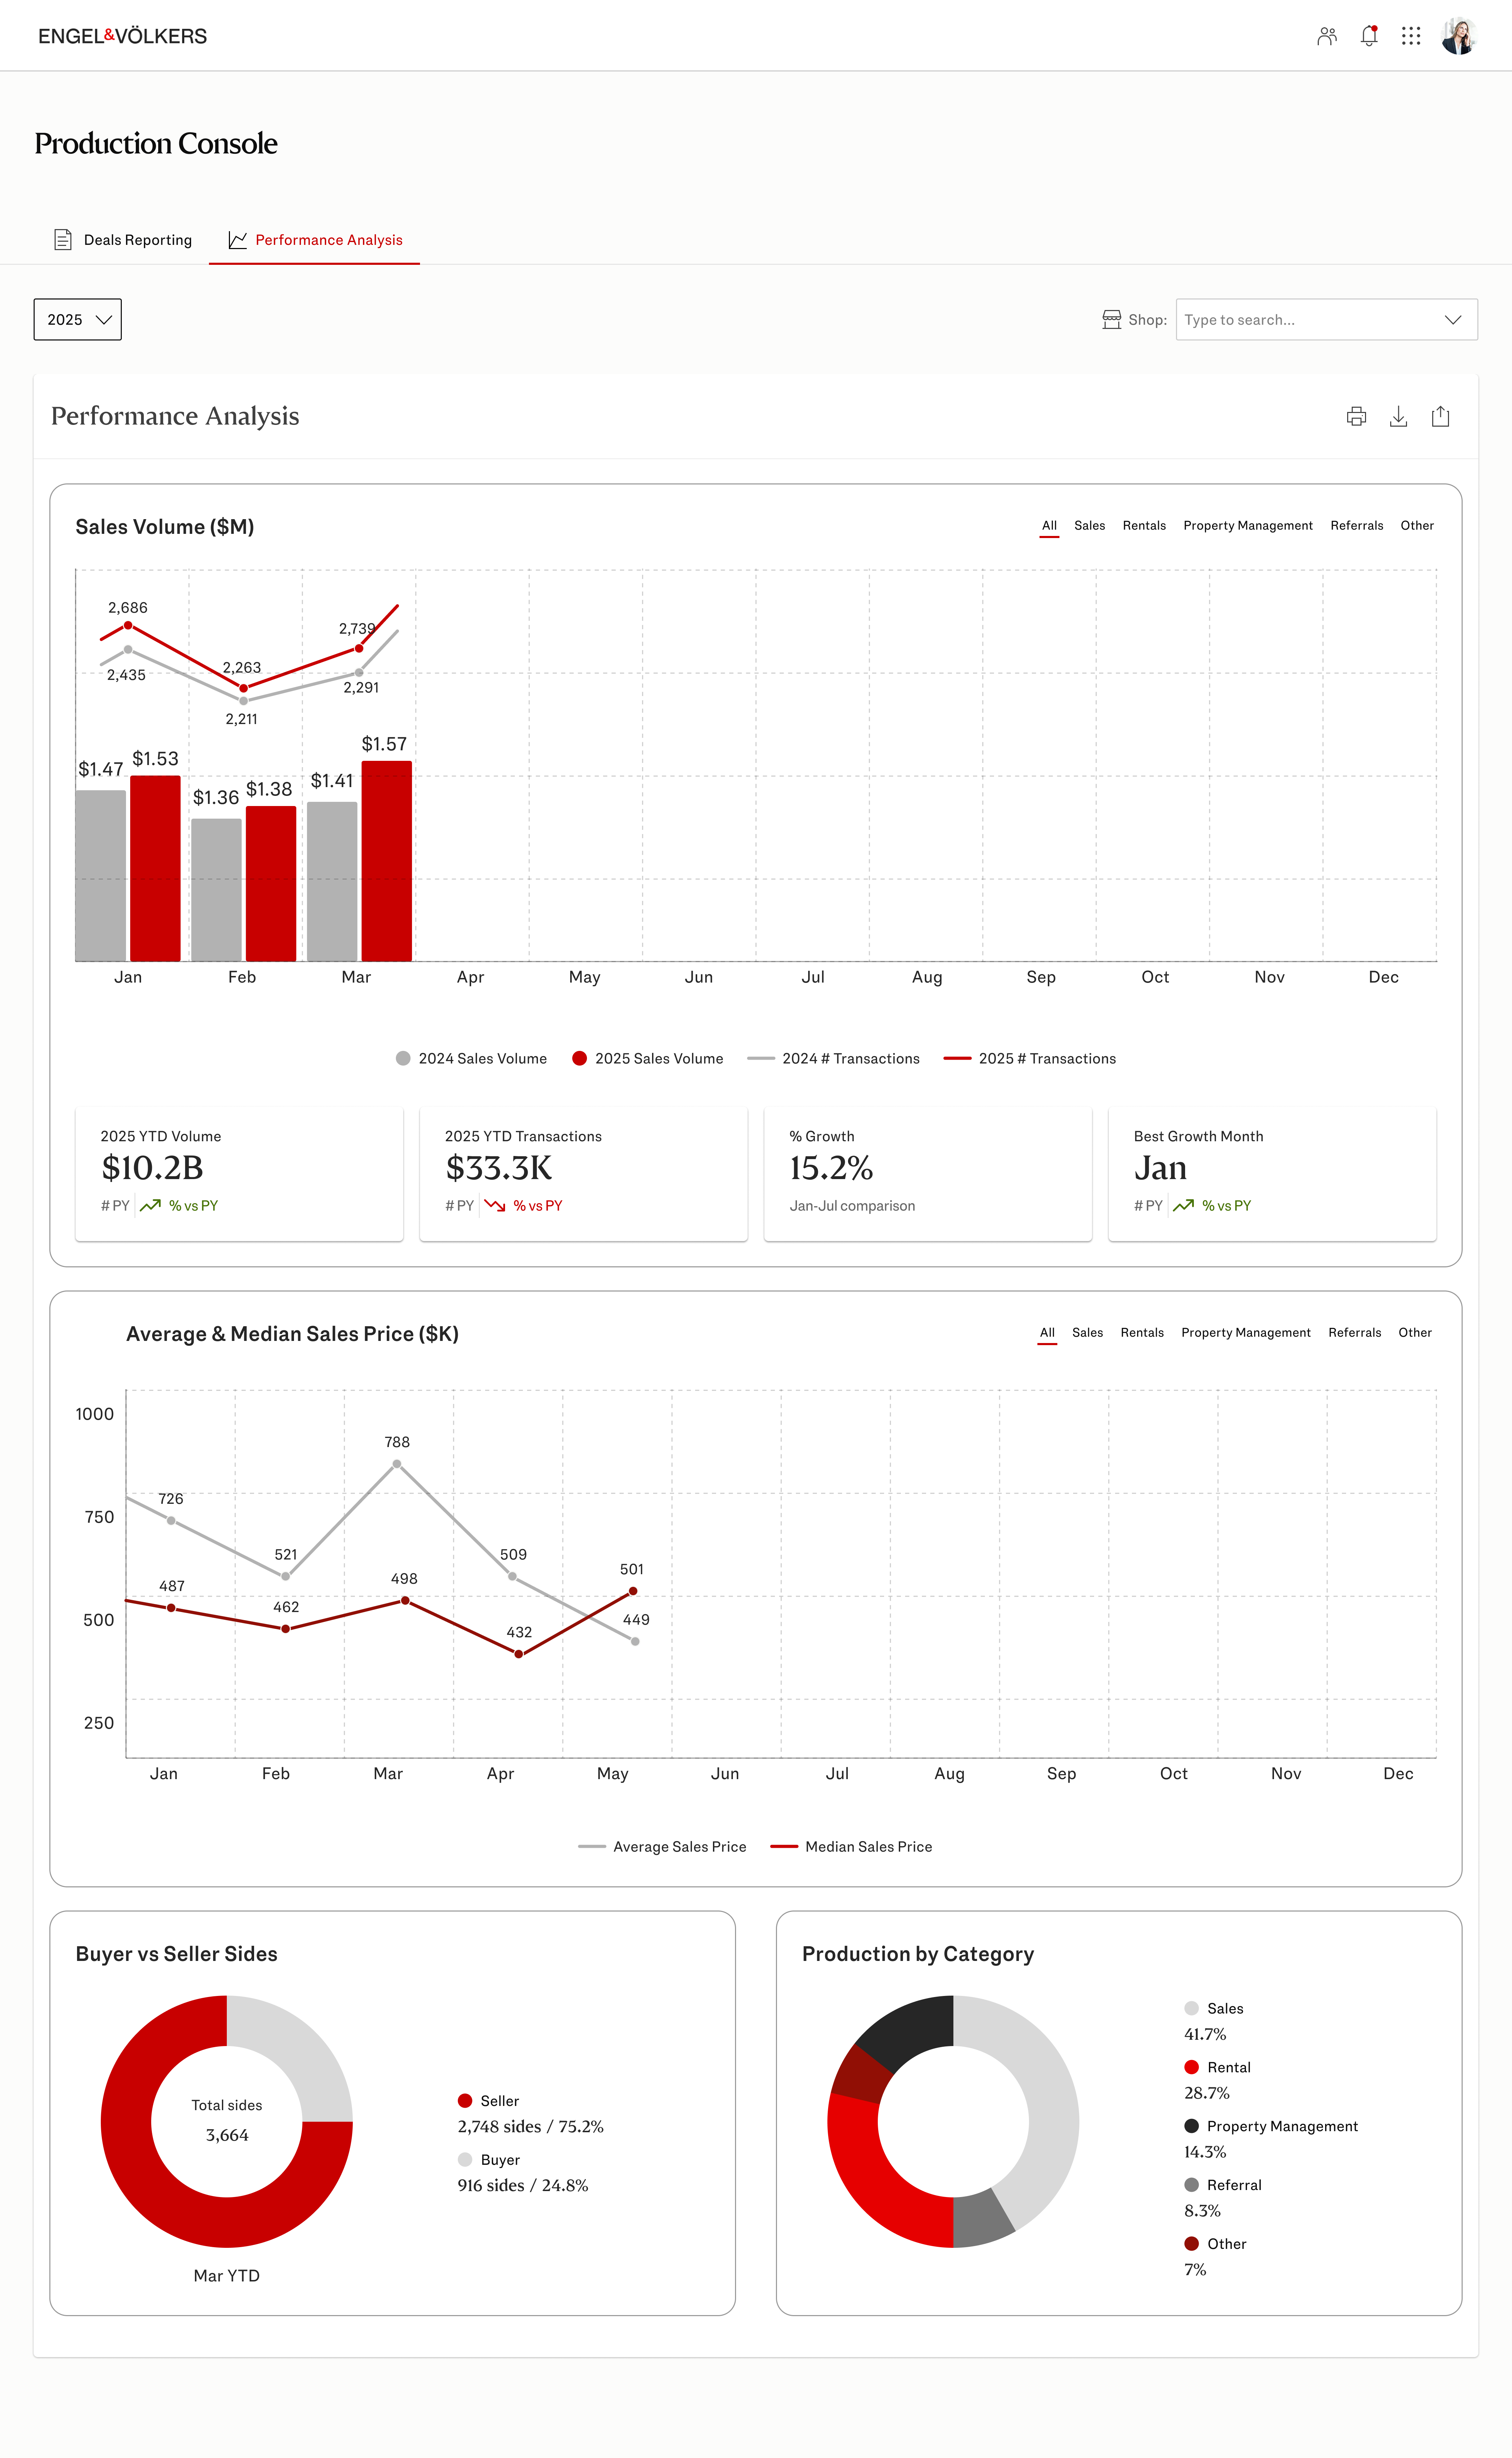Click the green trend arrow under YTD Volume
Viewport: 1512px width, 2458px height.
point(150,1206)
